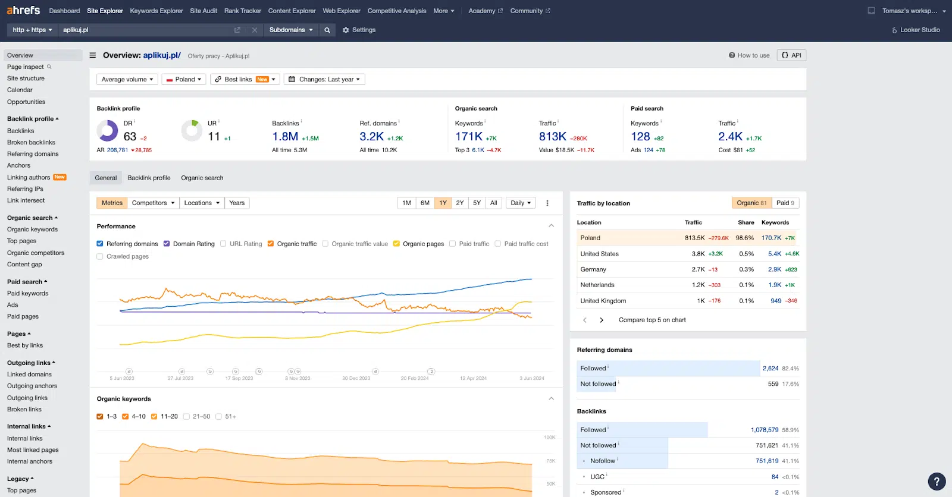Open the Daily granularity dropdown
This screenshot has width=952, height=497.
tap(521, 203)
